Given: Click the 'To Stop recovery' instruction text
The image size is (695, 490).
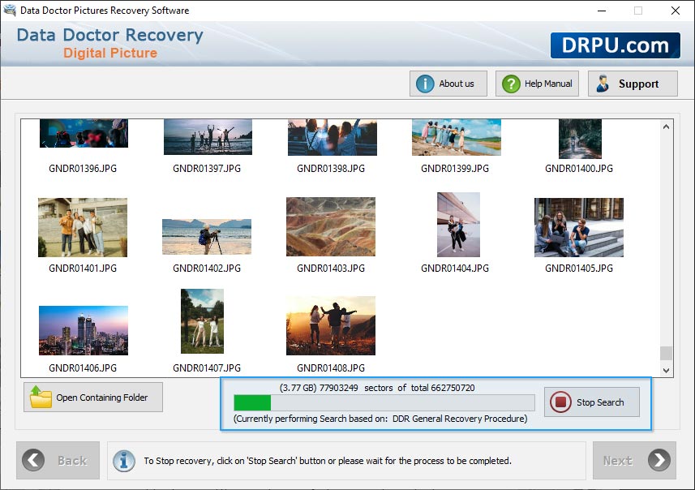Looking at the screenshot, I should [x=328, y=461].
